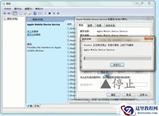Click the 停止 link to stop this service
The width and height of the screenshot is (159, 116).
click(29, 31)
